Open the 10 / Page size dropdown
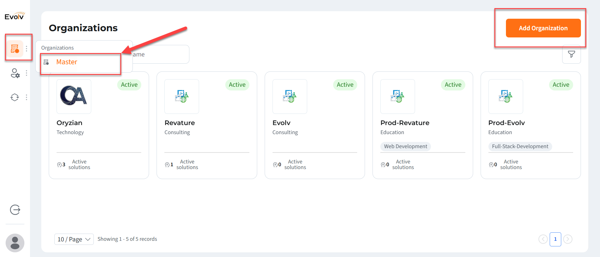 74,239
